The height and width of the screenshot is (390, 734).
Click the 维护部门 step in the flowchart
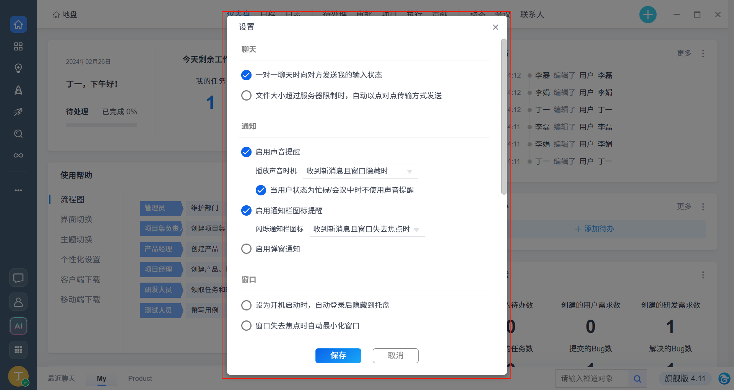205,208
